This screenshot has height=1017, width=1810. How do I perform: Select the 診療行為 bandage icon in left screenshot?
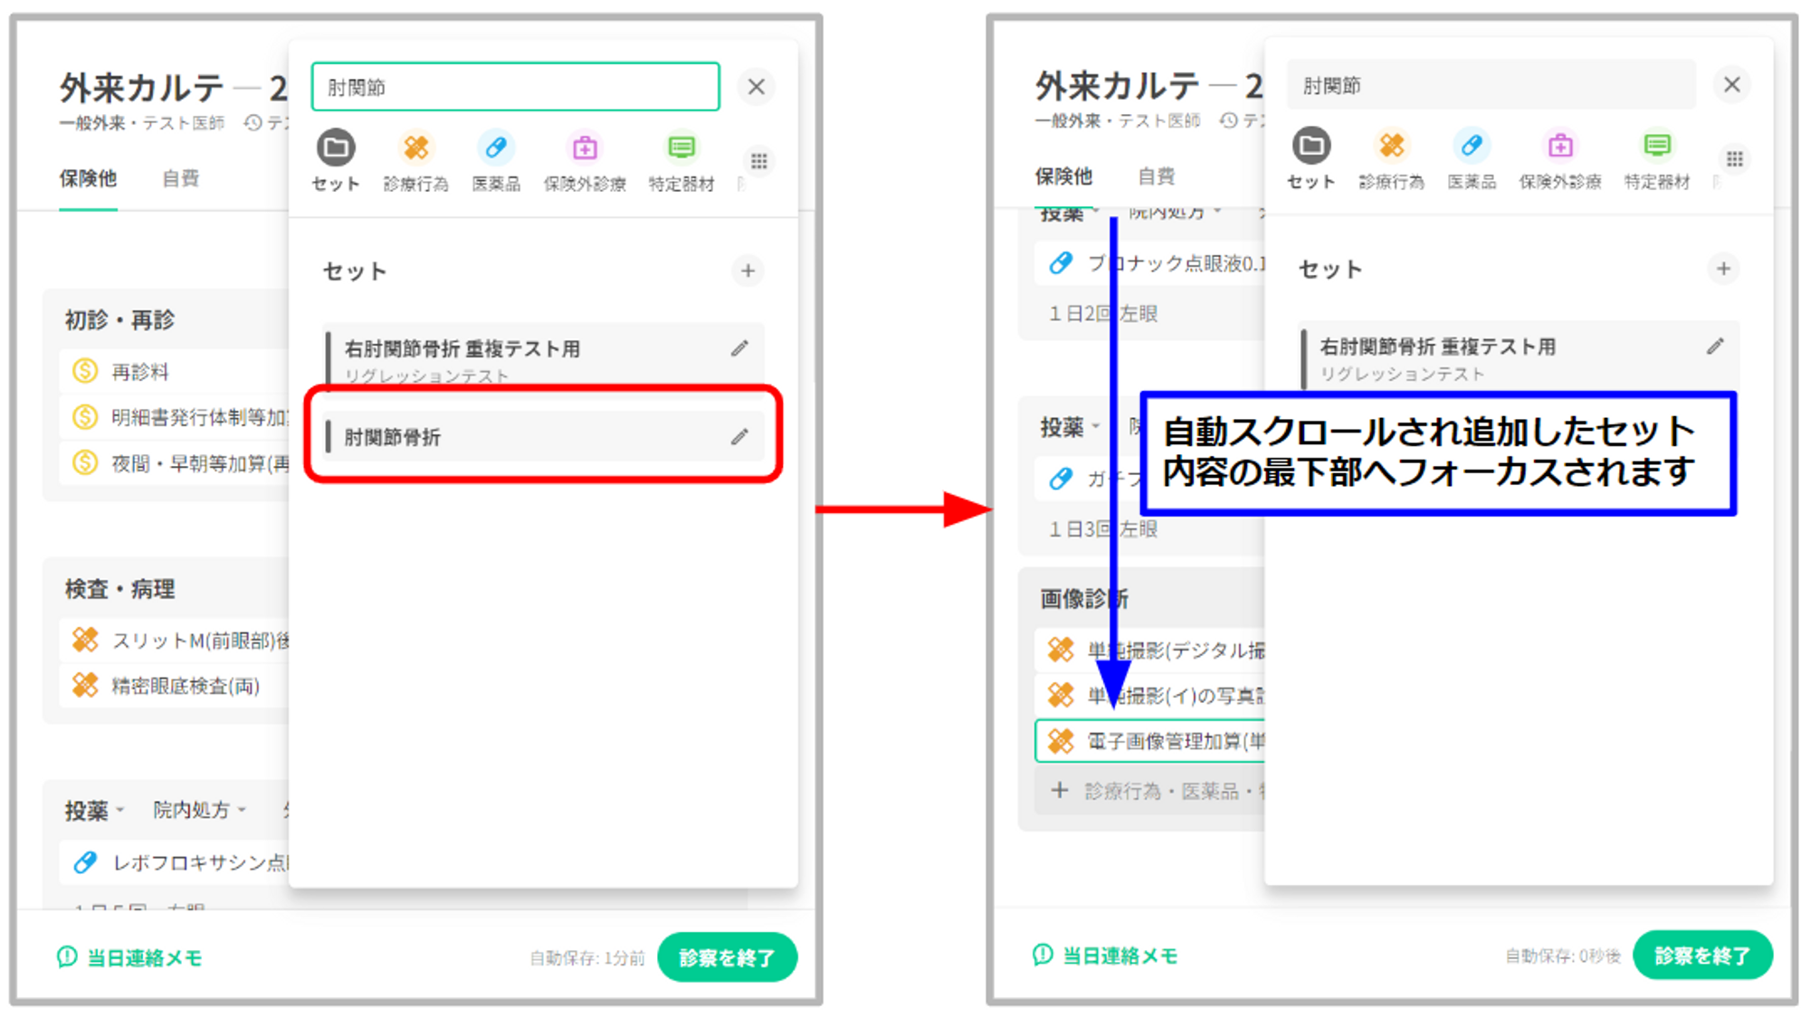click(415, 147)
